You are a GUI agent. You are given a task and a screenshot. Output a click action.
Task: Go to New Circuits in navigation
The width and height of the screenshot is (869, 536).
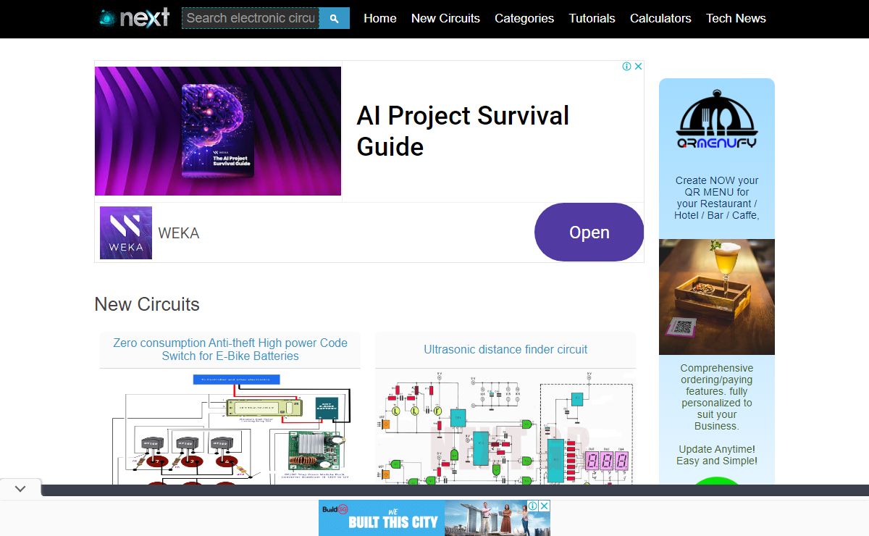click(x=445, y=18)
